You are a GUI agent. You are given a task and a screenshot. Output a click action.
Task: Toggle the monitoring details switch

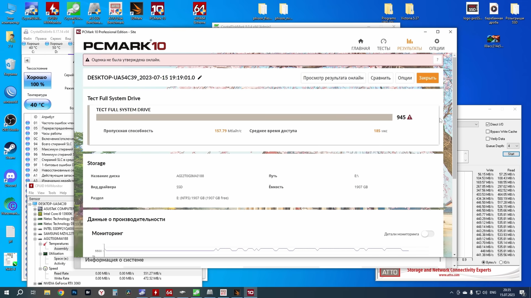(427, 234)
